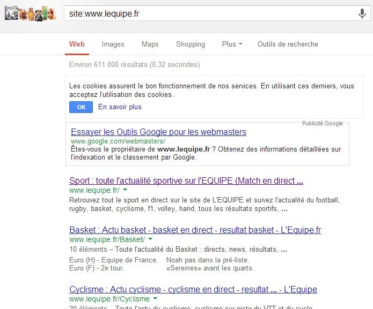Click the www.lequipe.fr/Basket/ green URL text

107,239
